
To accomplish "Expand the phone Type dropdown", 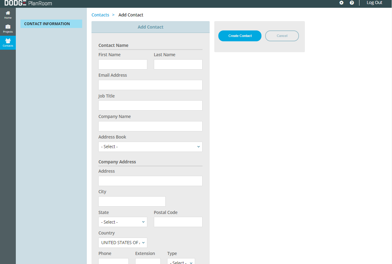I will pos(181,262).
